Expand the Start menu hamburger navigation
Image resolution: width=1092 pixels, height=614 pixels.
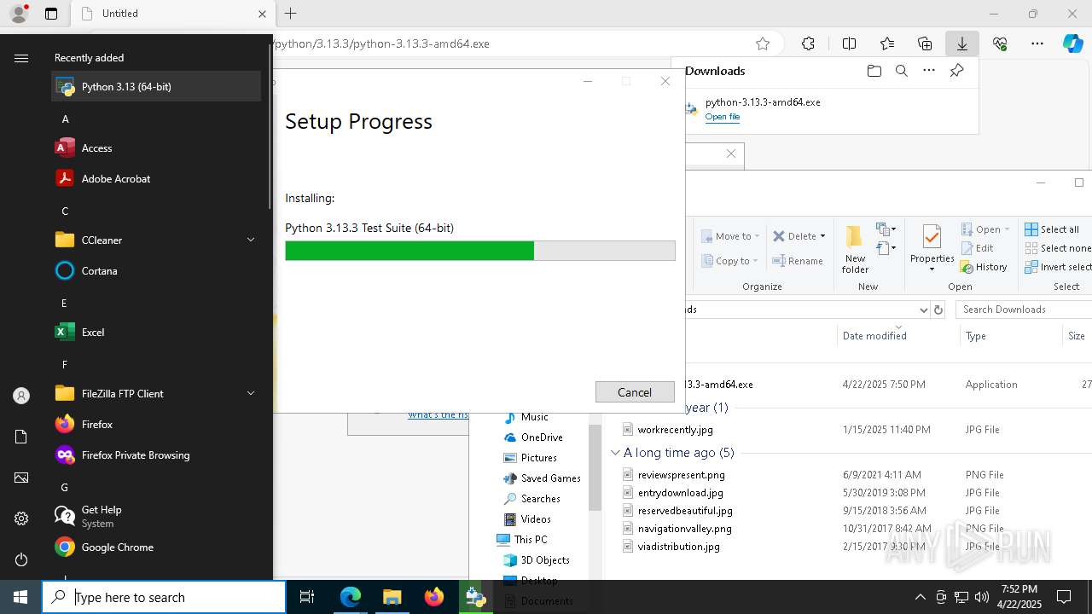pyautogui.click(x=21, y=58)
